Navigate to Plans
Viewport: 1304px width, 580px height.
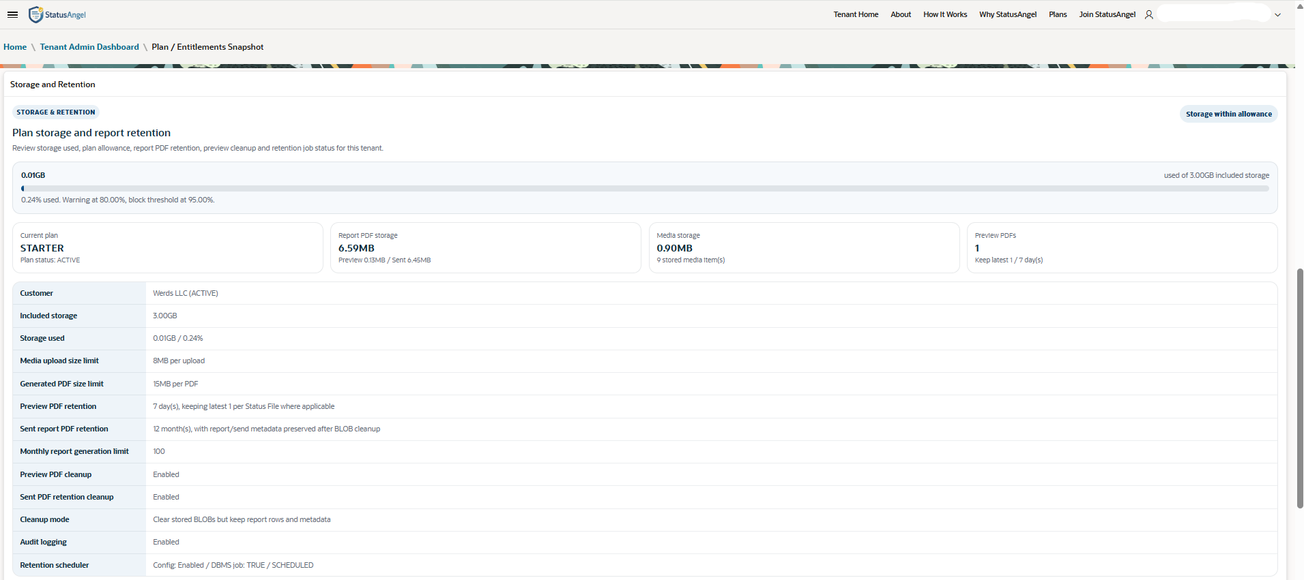pyautogui.click(x=1058, y=14)
